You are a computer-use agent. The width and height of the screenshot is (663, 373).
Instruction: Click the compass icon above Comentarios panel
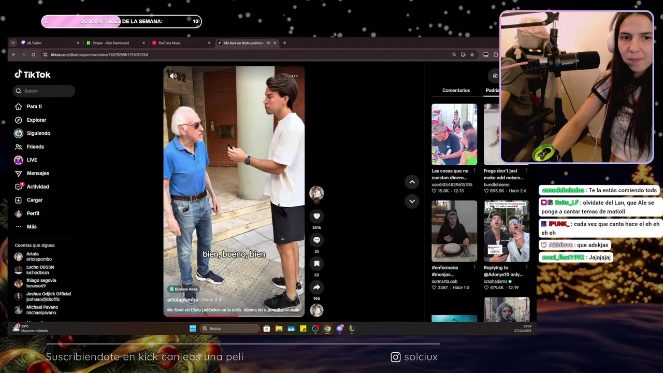tap(495, 76)
